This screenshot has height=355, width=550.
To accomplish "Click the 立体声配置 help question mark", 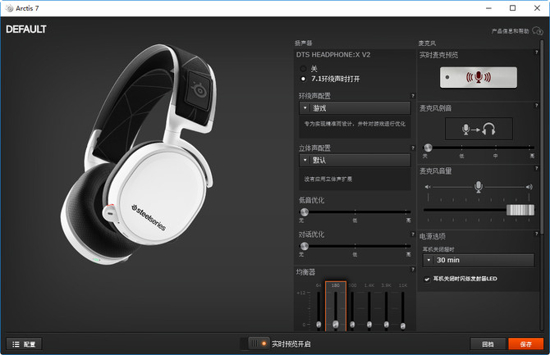I will click(x=413, y=148).
